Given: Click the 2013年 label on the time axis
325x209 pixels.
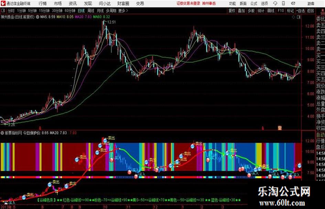Looking at the screenshot, I should pos(6,207).
